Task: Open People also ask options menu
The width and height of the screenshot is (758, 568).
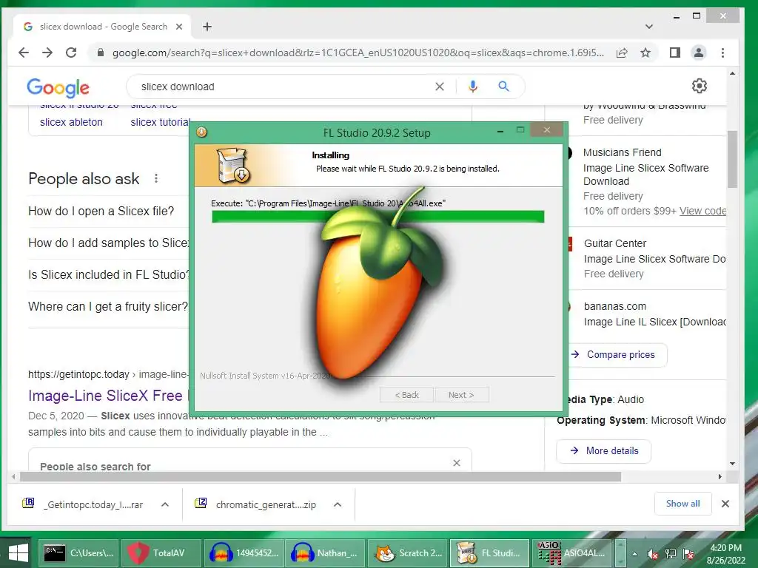Action: (x=155, y=179)
